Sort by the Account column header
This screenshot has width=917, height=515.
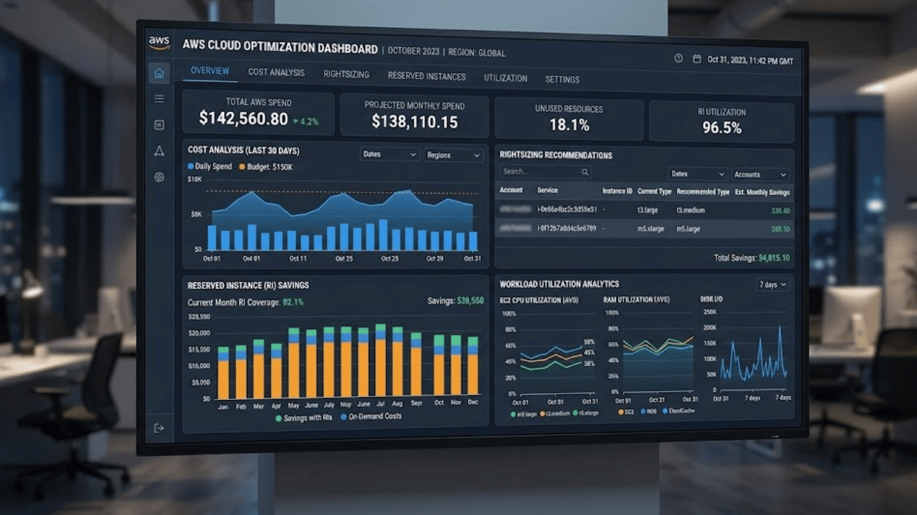511,190
